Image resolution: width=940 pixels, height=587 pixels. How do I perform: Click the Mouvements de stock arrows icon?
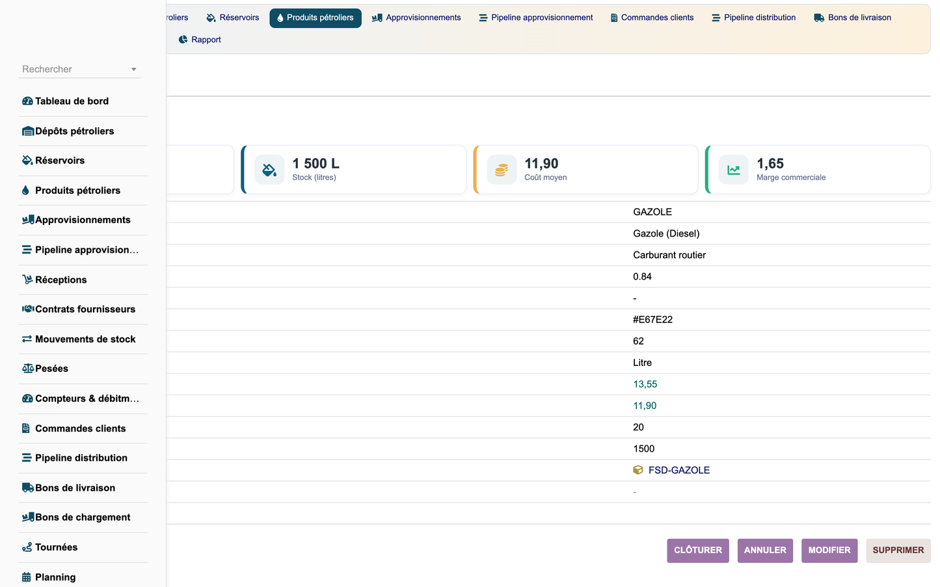[27, 339]
